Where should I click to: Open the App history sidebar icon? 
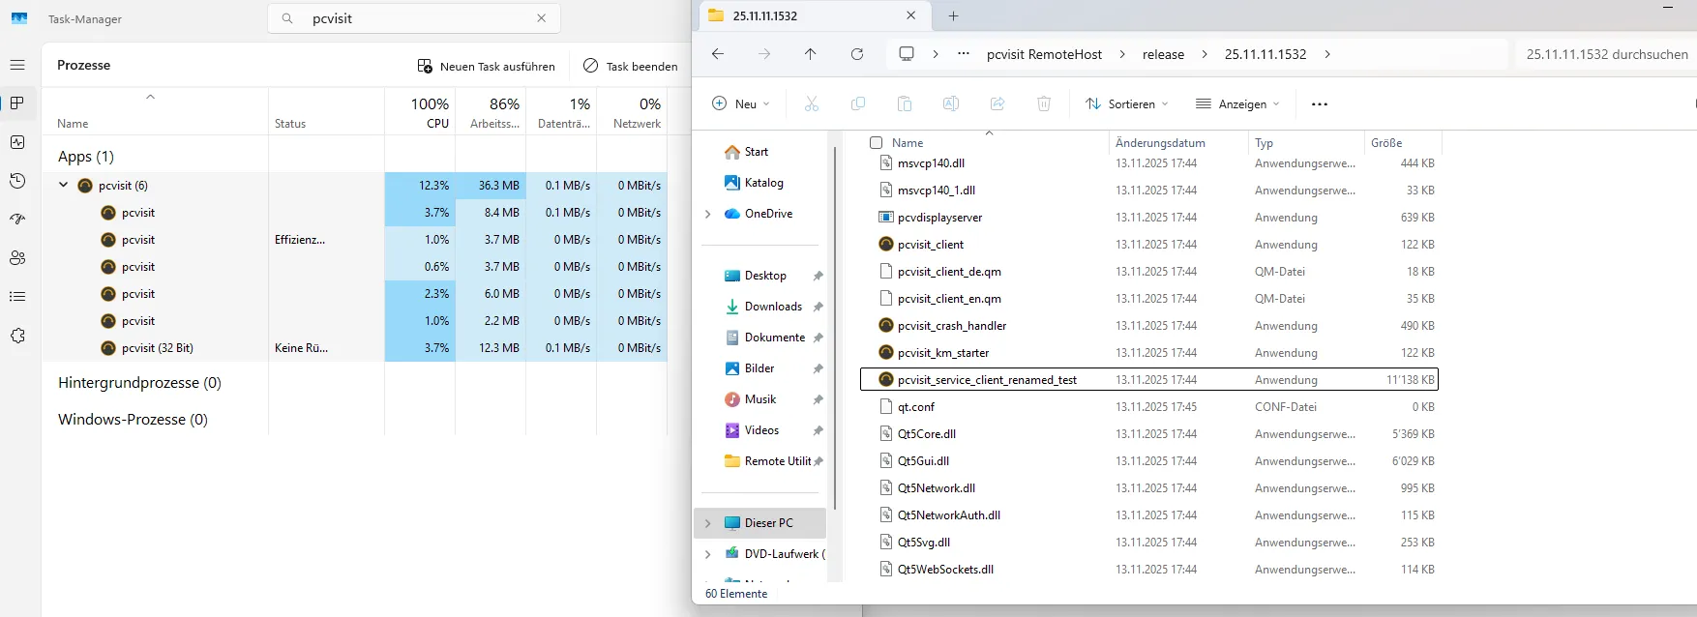click(x=17, y=181)
